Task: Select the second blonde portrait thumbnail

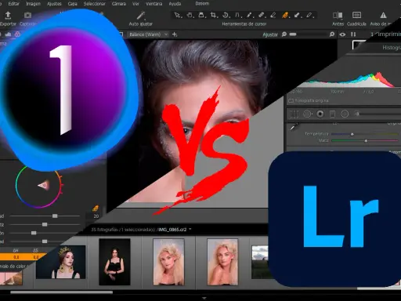Action: point(222,262)
